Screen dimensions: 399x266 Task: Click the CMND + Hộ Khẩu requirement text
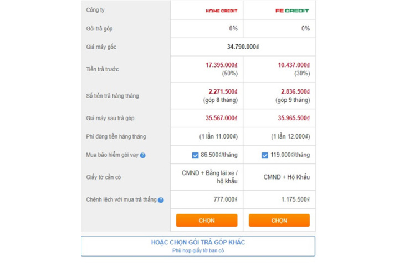[287, 177]
